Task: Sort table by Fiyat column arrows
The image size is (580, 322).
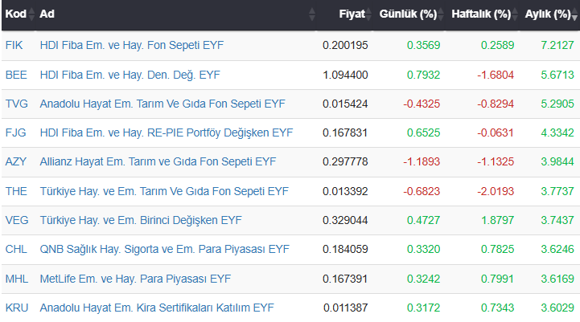Action: coord(368,14)
